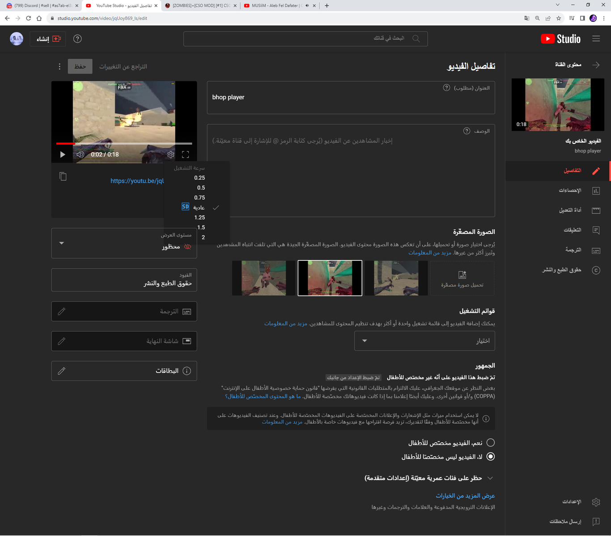The width and height of the screenshot is (611, 536).
Task: Open the three-dot more options menu
Action: coord(59,67)
